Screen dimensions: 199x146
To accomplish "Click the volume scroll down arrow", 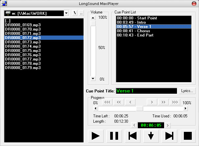I will point(93,79).
